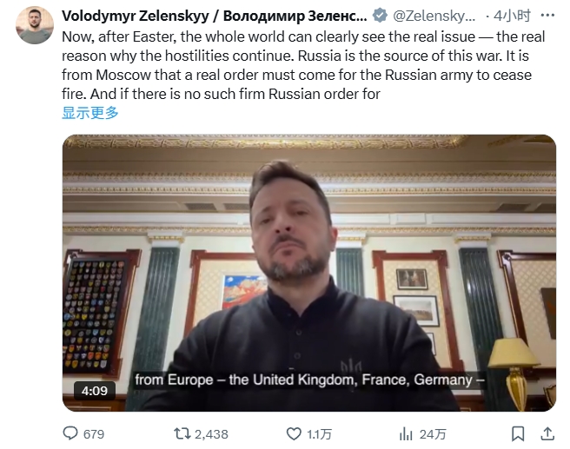570x449 pixels.
Task: Bookmark this tweet
Action: point(518,432)
